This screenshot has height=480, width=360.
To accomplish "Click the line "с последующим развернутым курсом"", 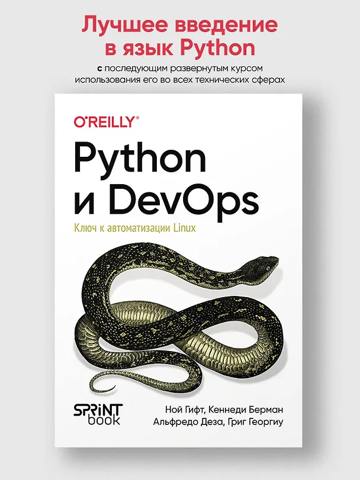I will [x=180, y=68].
